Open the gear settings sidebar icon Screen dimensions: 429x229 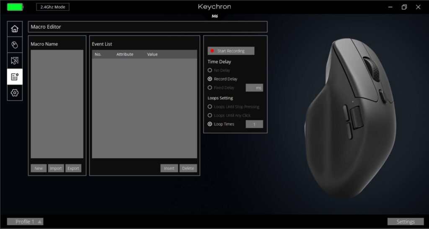(x=15, y=93)
